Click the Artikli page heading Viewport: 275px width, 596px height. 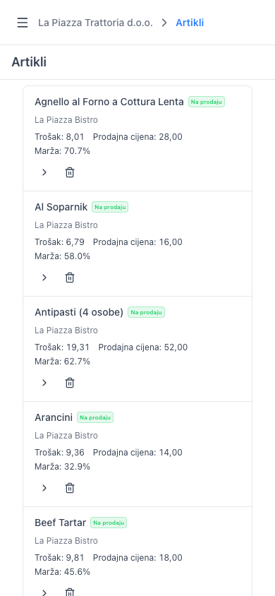[29, 62]
